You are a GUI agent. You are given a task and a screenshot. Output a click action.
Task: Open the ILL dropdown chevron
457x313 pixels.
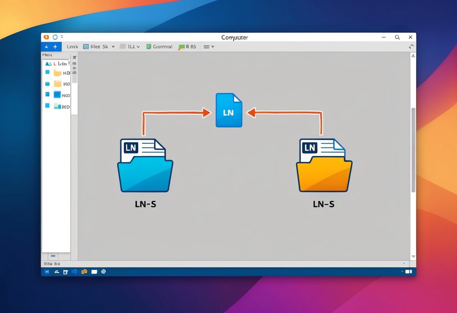(138, 47)
